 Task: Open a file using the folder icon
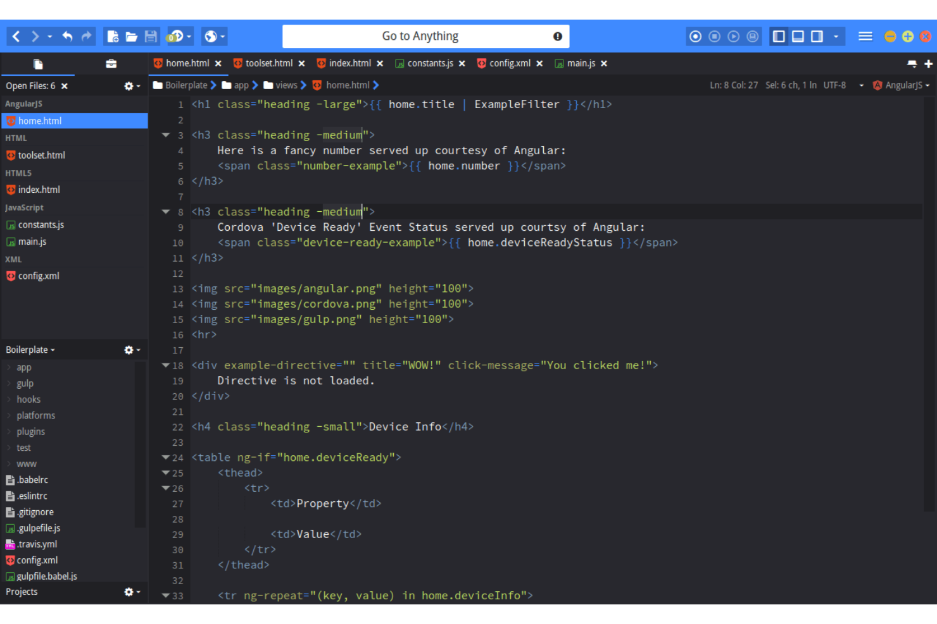132,37
